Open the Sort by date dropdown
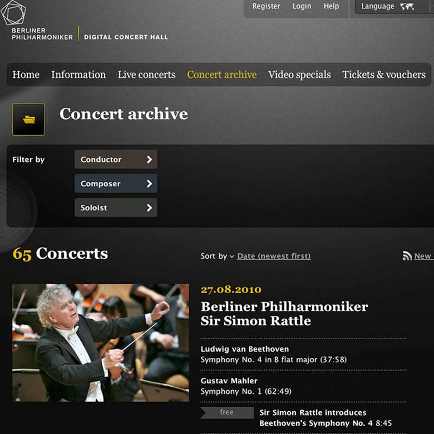 click(x=273, y=256)
